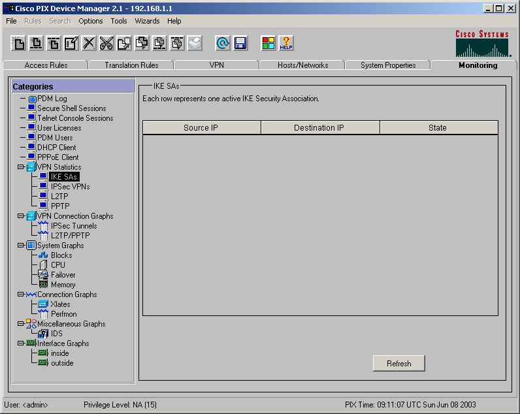Collapse the Connection Graphs tree node
The height and width of the screenshot is (414, 520).
tap(20, 294)
